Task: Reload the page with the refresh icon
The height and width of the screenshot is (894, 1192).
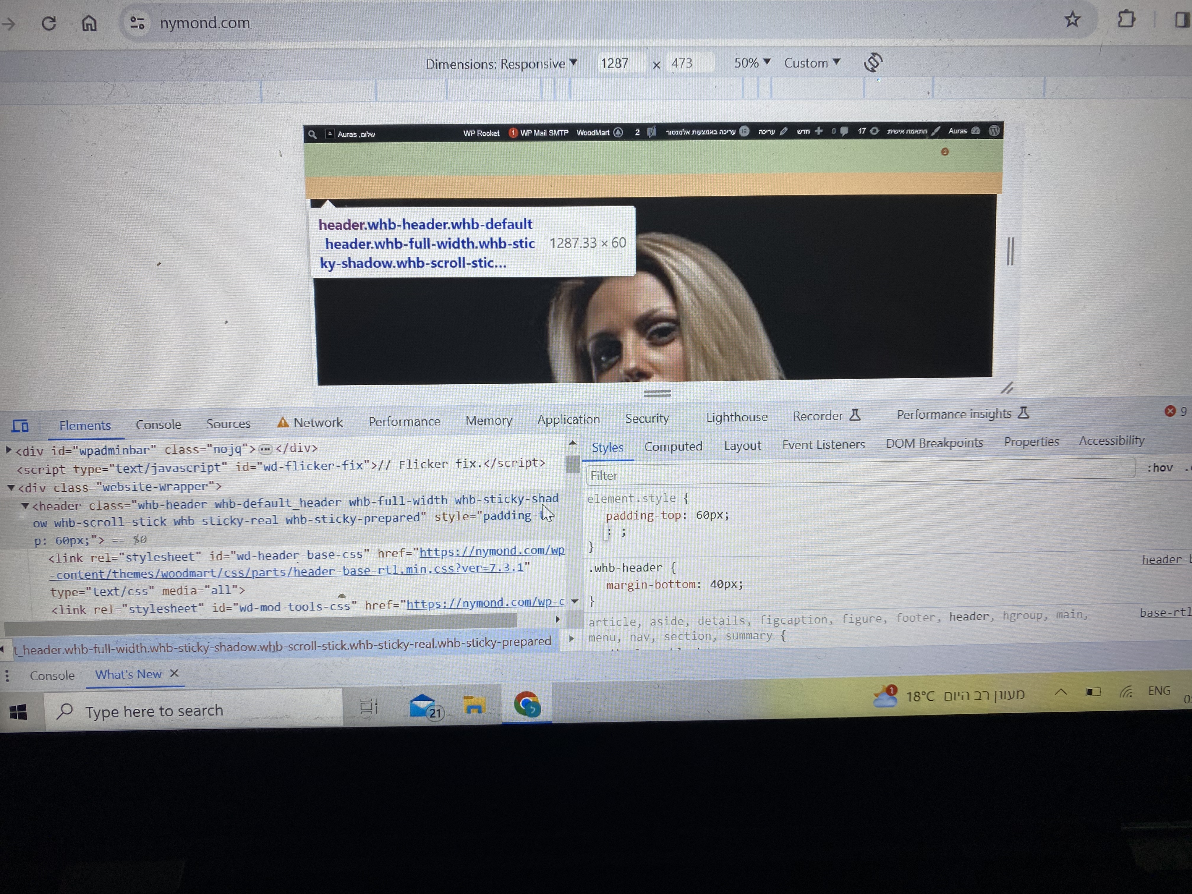Action: (x=49, y=23)
